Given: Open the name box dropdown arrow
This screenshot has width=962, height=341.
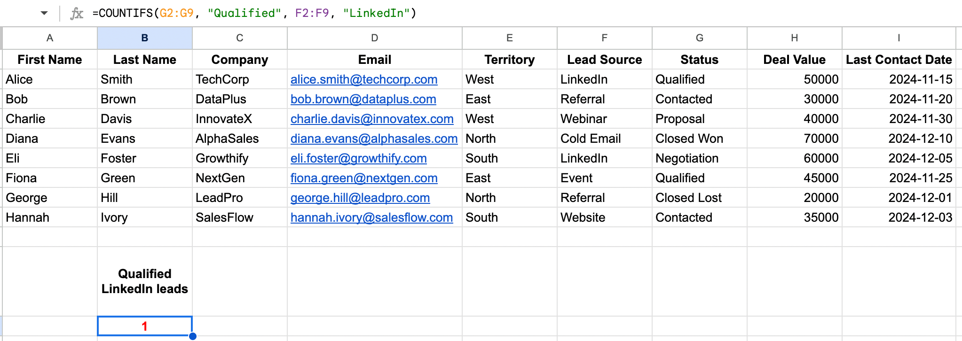Looking at the screenshot, I should tap(44, 13).
